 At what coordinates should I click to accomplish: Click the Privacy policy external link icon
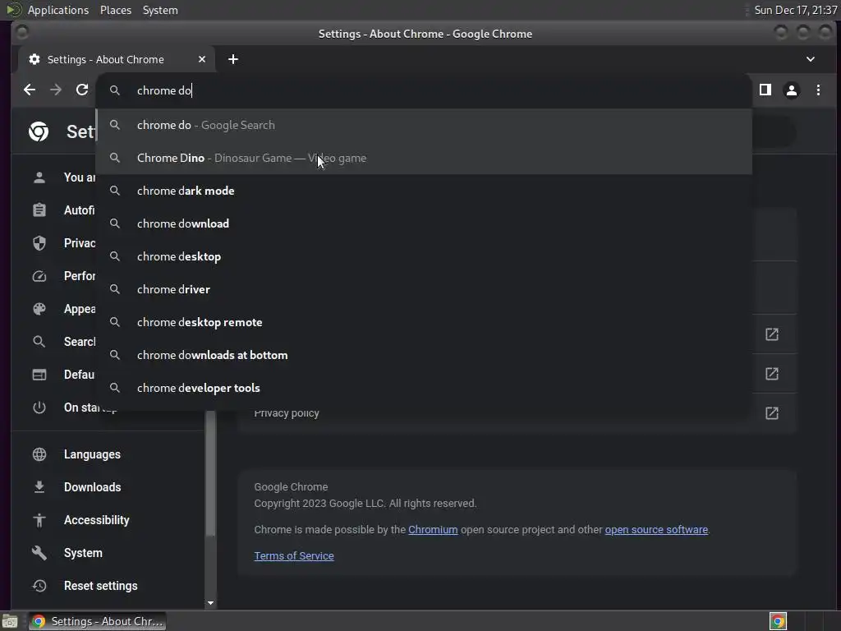(772, 413)
